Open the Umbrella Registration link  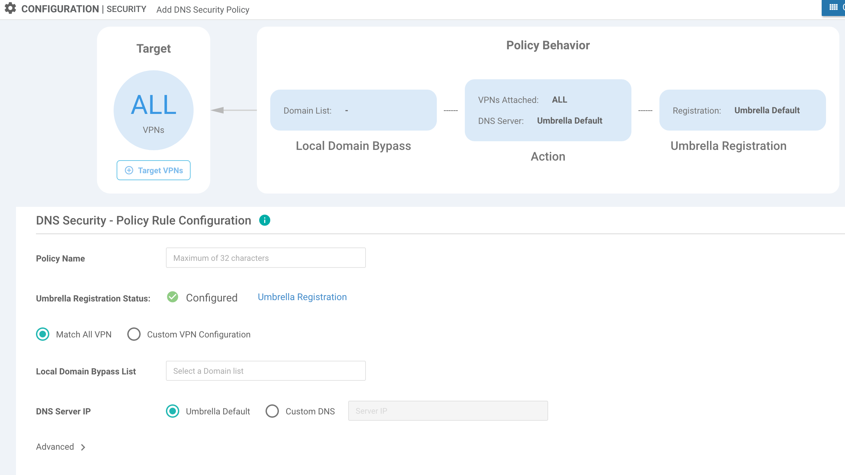click(x=302, y=297)
